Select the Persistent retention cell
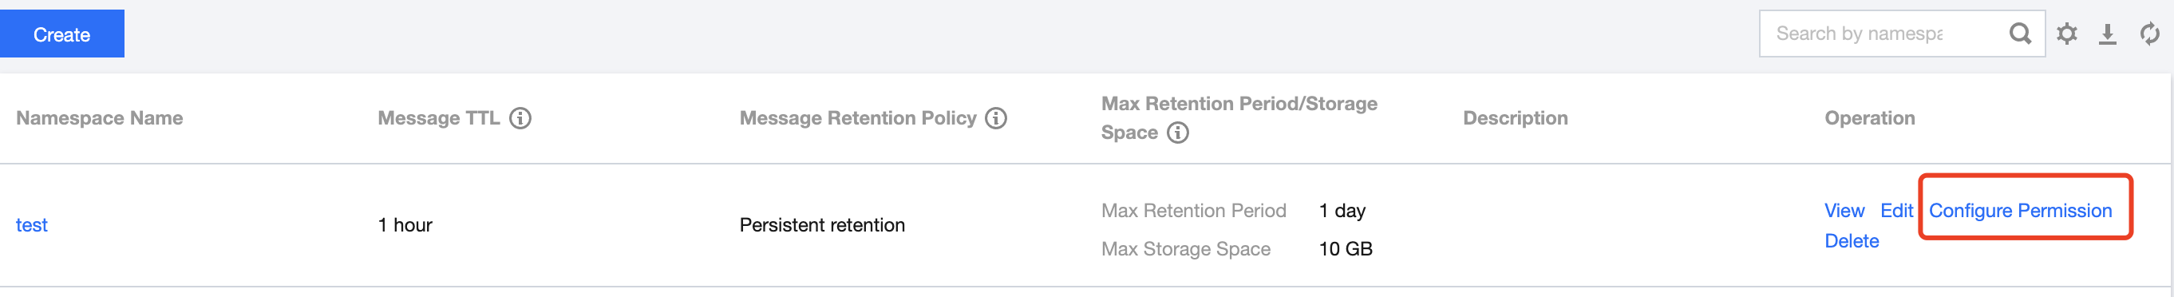The image size is (2174, 297). [822, 225]
